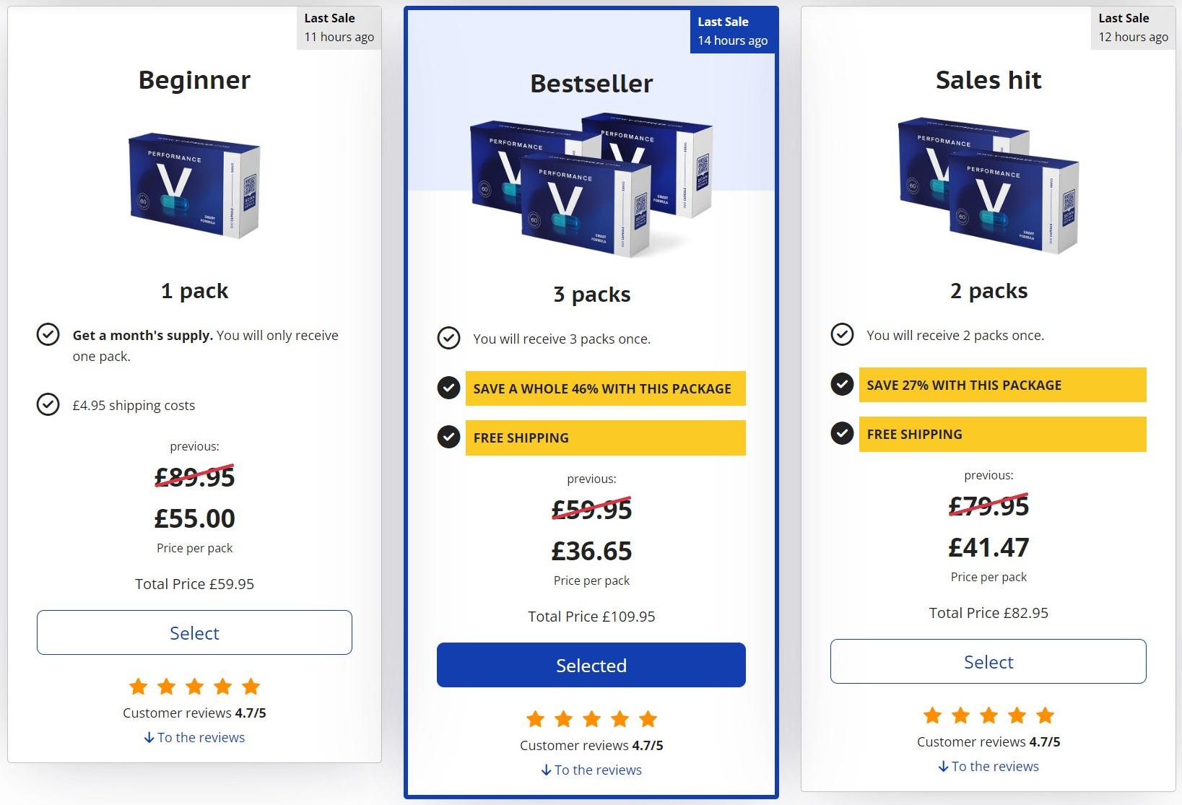Click checkmark icon beside month's supply text
Viewport: 1182px width, 805px height.
[x=48, y=335]
